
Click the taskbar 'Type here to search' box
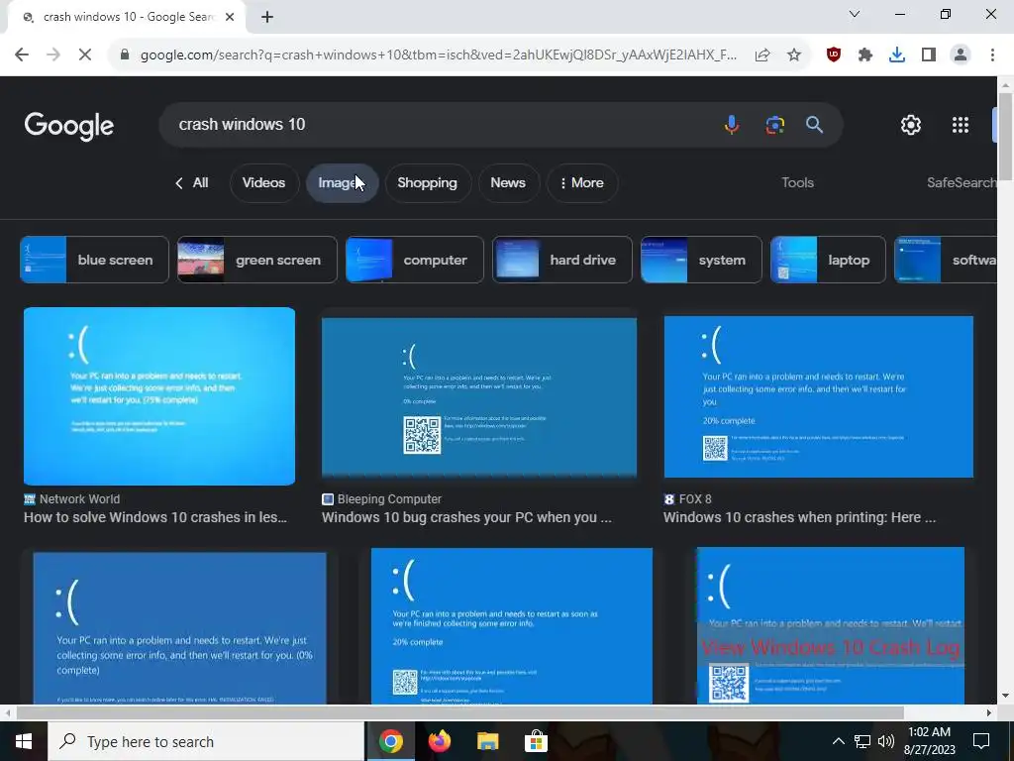tap(206, 741)
